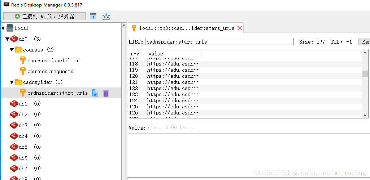Click inside the Value text area

pos(249,155)
